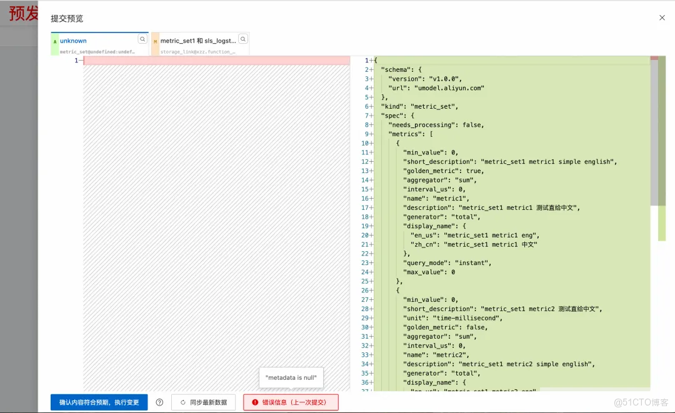Close the 提交预览 dialog

(x=662, y=17)
